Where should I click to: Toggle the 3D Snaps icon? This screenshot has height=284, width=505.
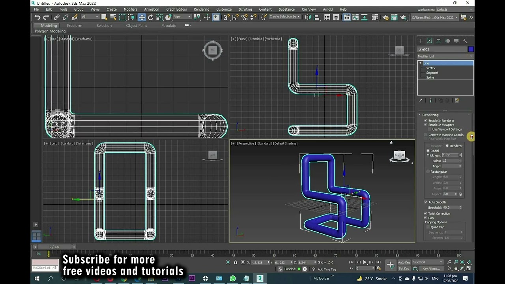tap(226, 17)
